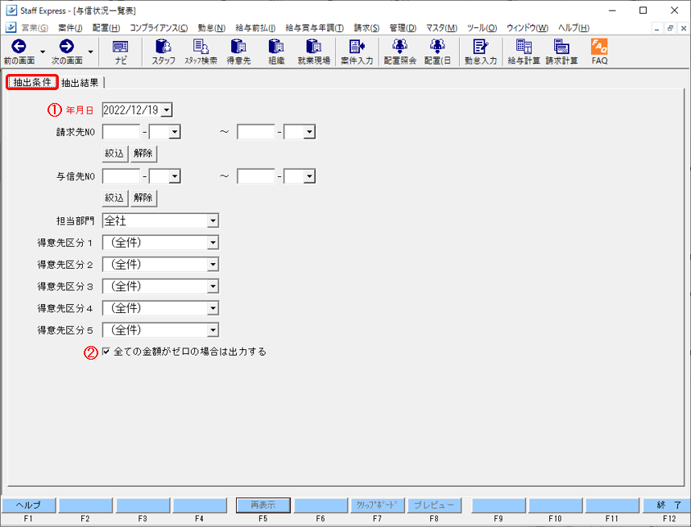Click the menu bar document icon
The image size is (691, 527).
(11, 27)
